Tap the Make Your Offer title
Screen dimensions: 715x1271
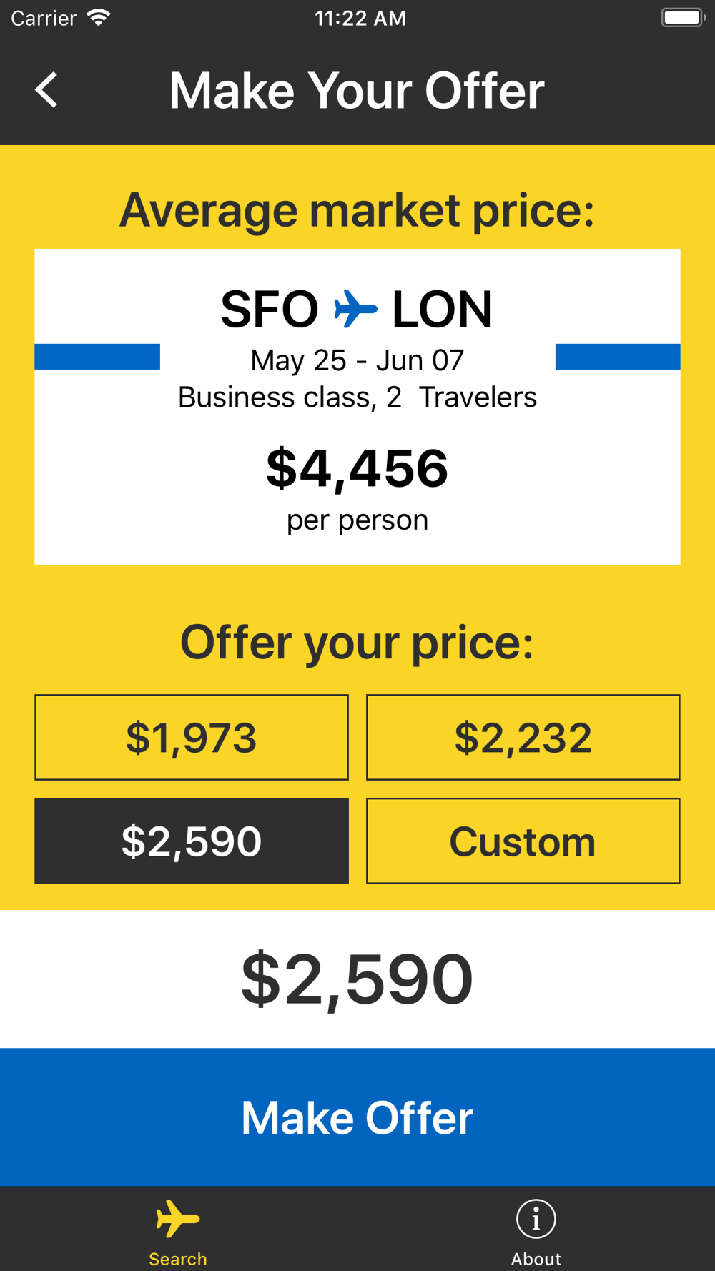pos(357,91)
